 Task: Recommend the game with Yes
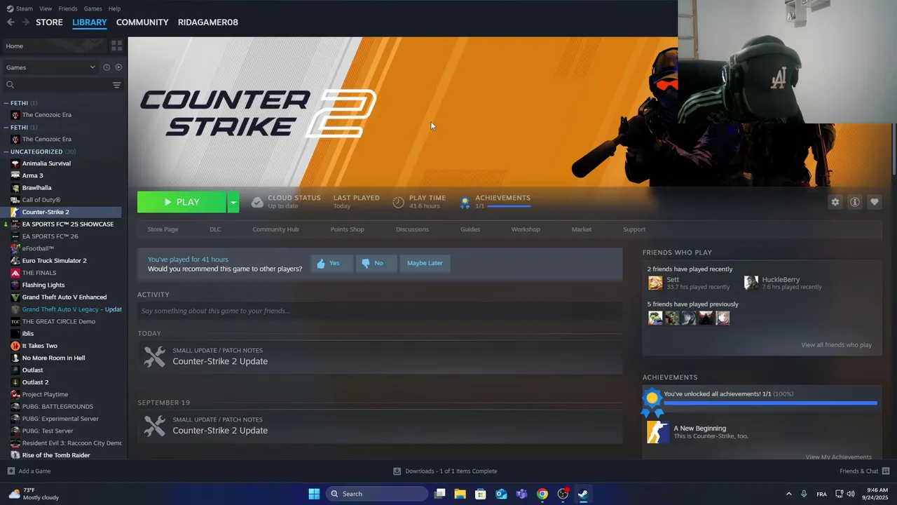pyautogui.click(x=331, y=264)
